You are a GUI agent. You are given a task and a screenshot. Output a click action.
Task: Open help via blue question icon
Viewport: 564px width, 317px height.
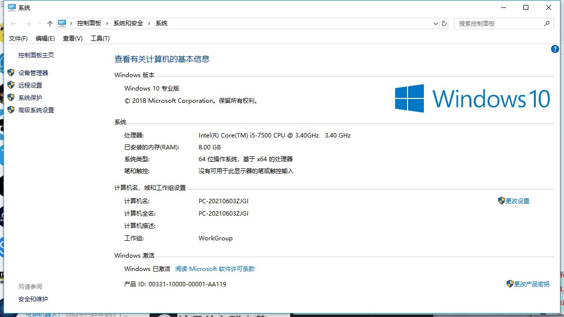555,49
